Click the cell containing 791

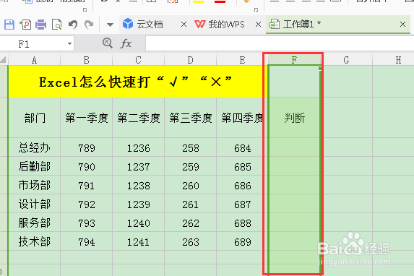[x=86, y=185]
